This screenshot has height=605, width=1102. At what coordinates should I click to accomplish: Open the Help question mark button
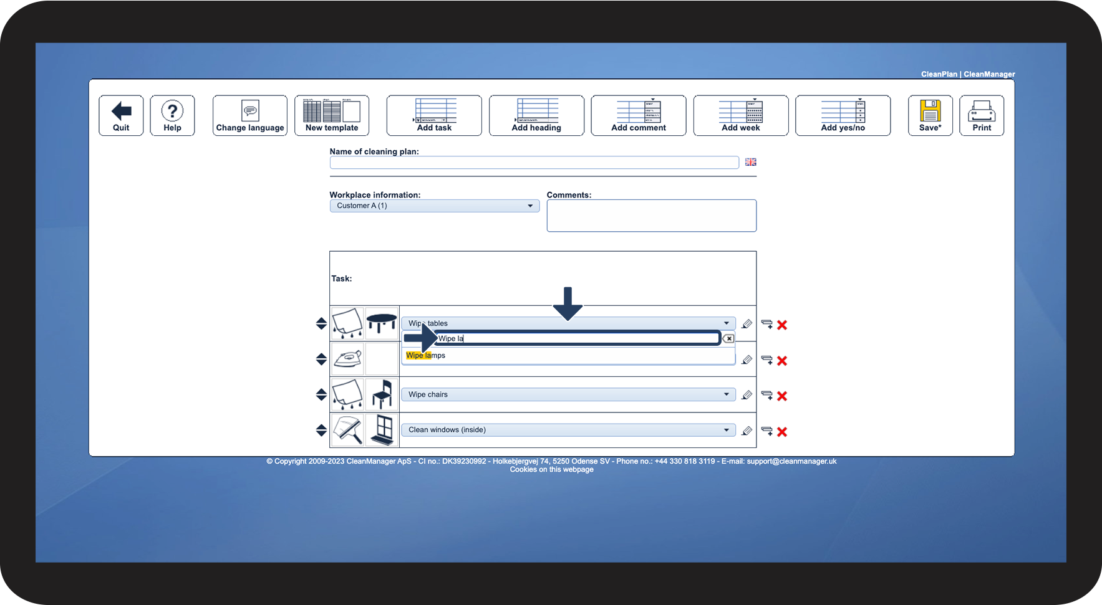pos(172,115)
